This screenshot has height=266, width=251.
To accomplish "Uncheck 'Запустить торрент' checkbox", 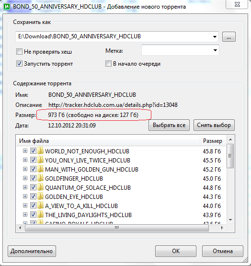I will 19,64.
